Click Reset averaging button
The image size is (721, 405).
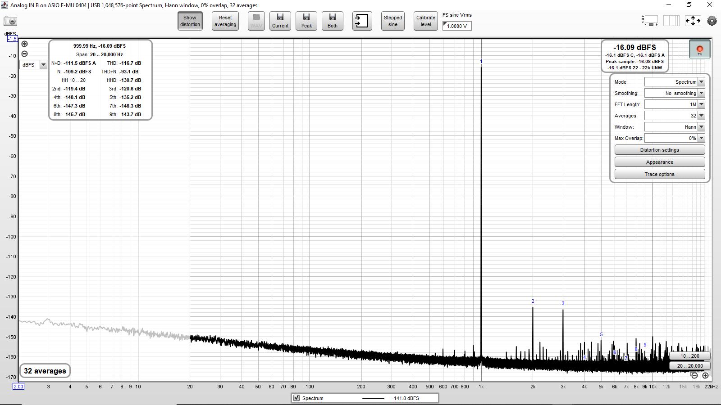(225, 21)
